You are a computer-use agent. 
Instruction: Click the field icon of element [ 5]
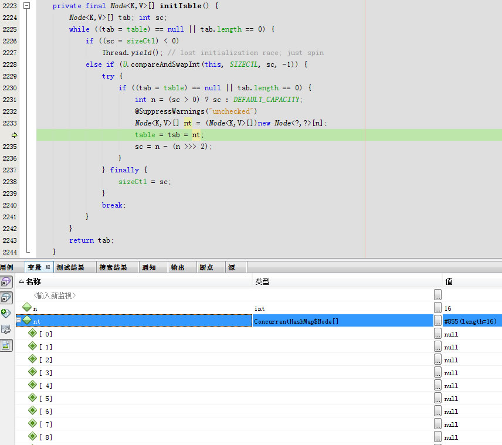(32, 398)
